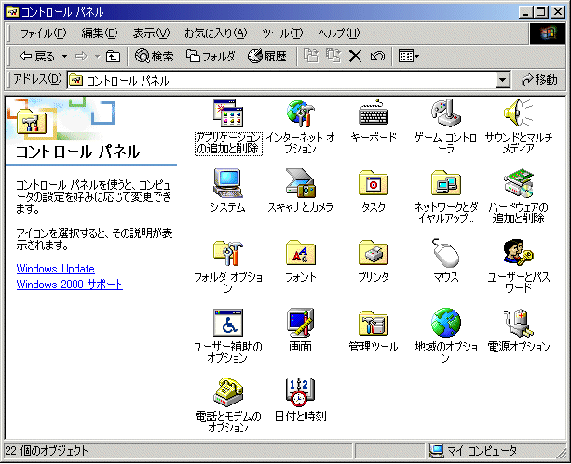Image resolution: width=571 pixels, height=464 pixels.
Task: Toggle the フォルダ pane button
Action: [211, 57]
